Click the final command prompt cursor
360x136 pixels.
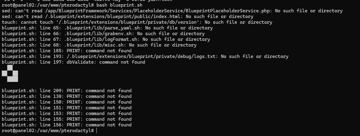tap(97, 131)
